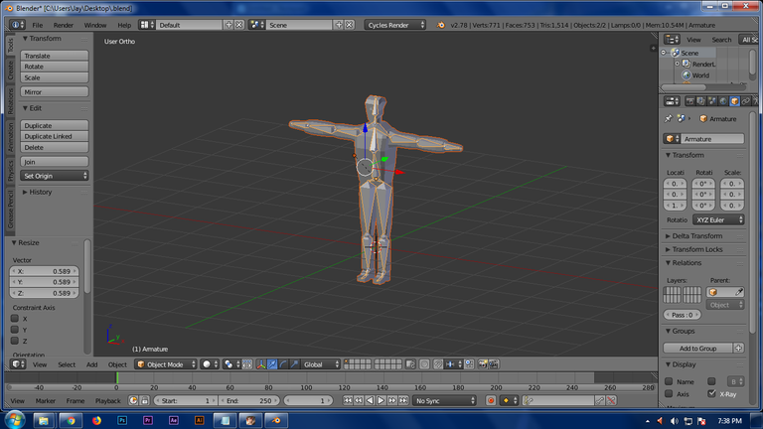Open Firefox from the taskbar
This screenshot has height=429, width=763.
96,420
